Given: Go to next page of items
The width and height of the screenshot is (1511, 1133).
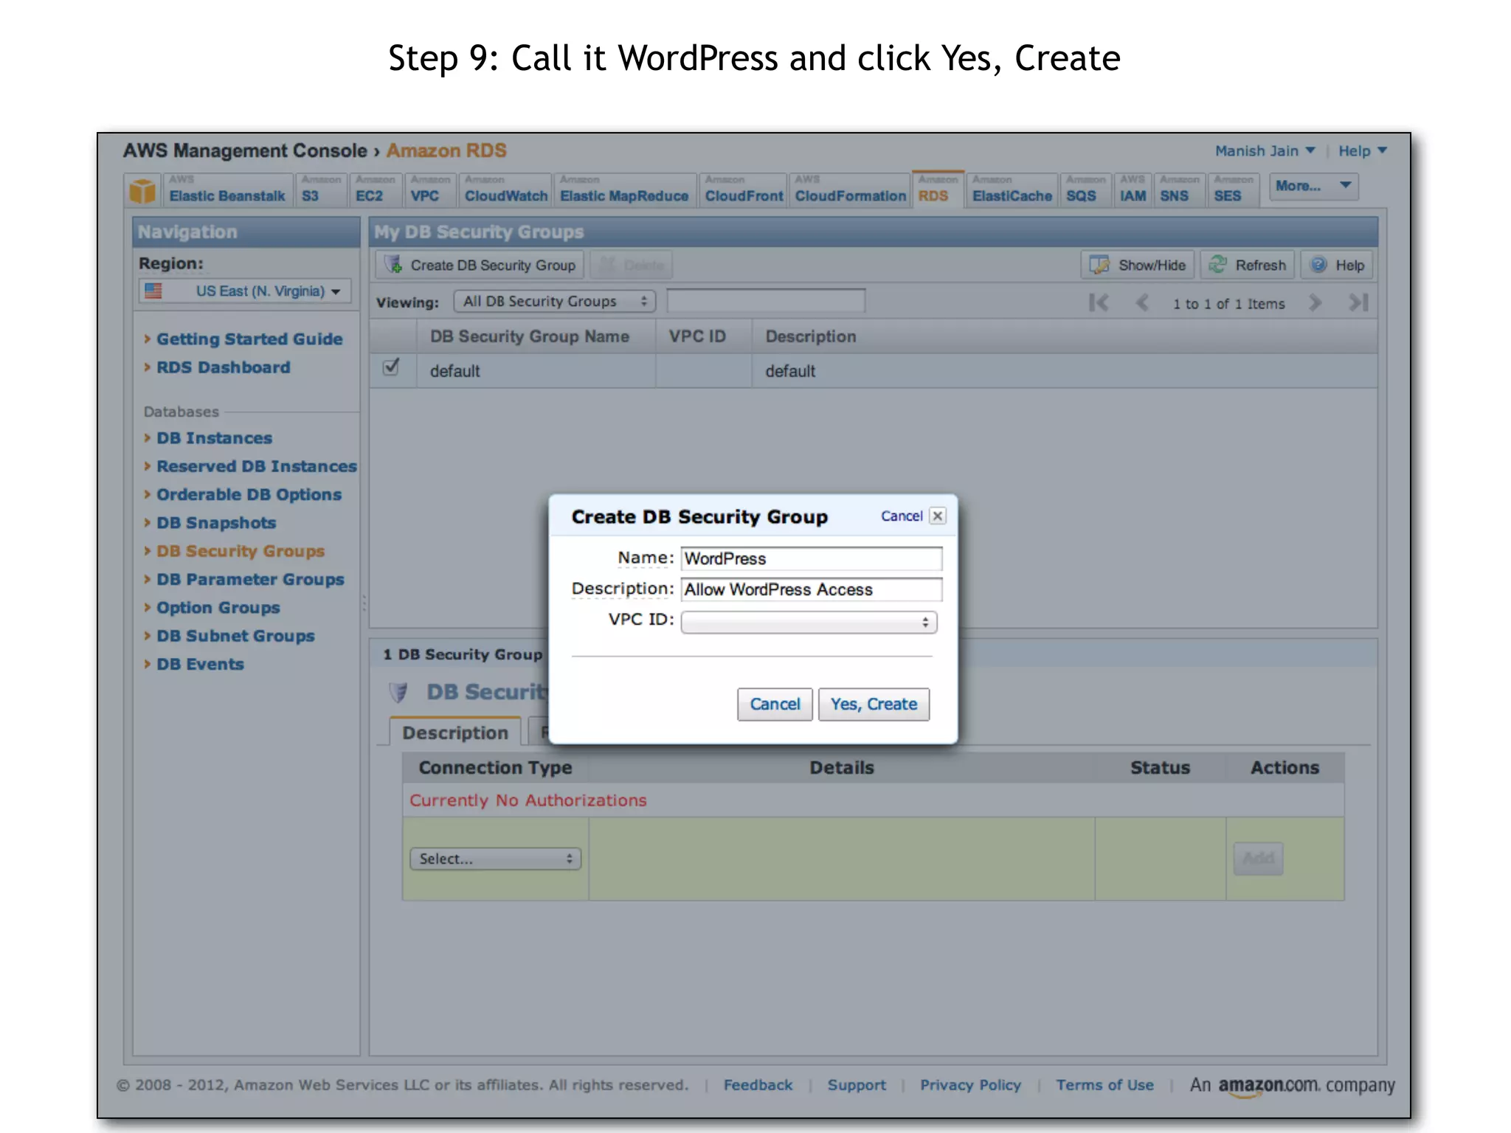Looking at the screenshot, I should pos(1315,302).
